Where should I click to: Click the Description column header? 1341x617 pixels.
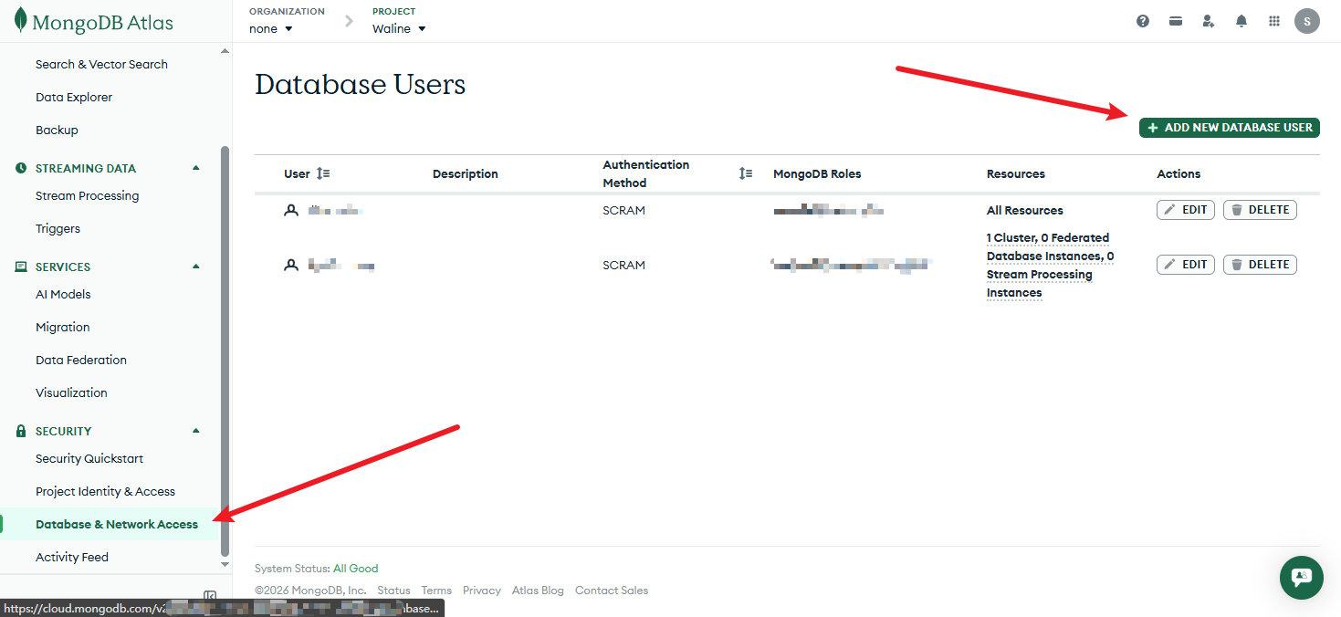coord(466,173)
